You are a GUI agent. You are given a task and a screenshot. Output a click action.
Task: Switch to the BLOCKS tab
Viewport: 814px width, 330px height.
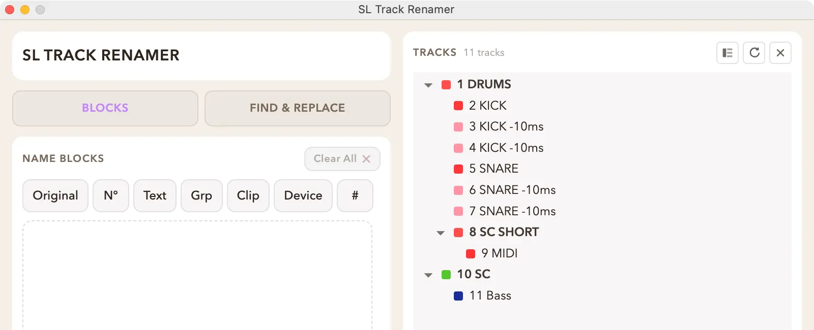[105, 108]
